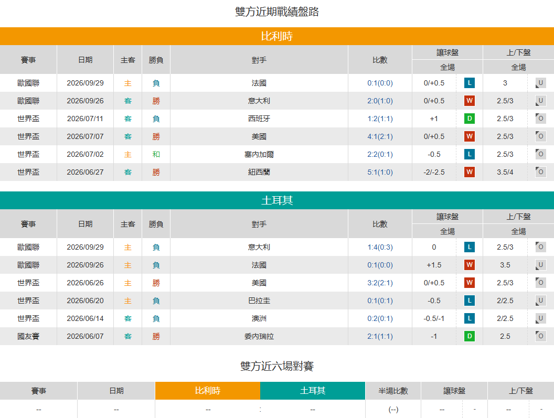Click the L badge in Belgium's 法國 row
Image resolution: width=554 pixels, height=418 pixels.
click(469, 83)
